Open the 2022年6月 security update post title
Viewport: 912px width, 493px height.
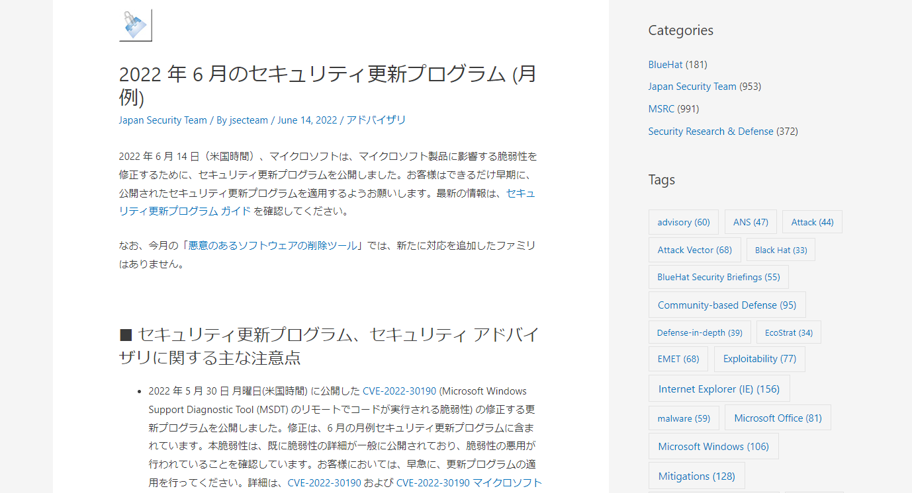[328, 85]
